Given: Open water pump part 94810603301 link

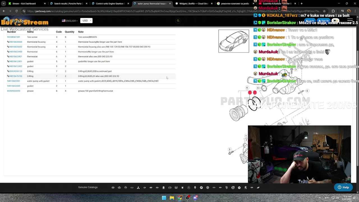Looking at the screenshot, I should pyautogui.click(x=13, y=81).
